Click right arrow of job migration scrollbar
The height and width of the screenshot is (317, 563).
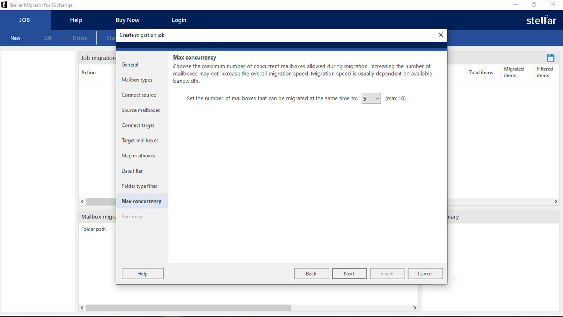[556, 201]
